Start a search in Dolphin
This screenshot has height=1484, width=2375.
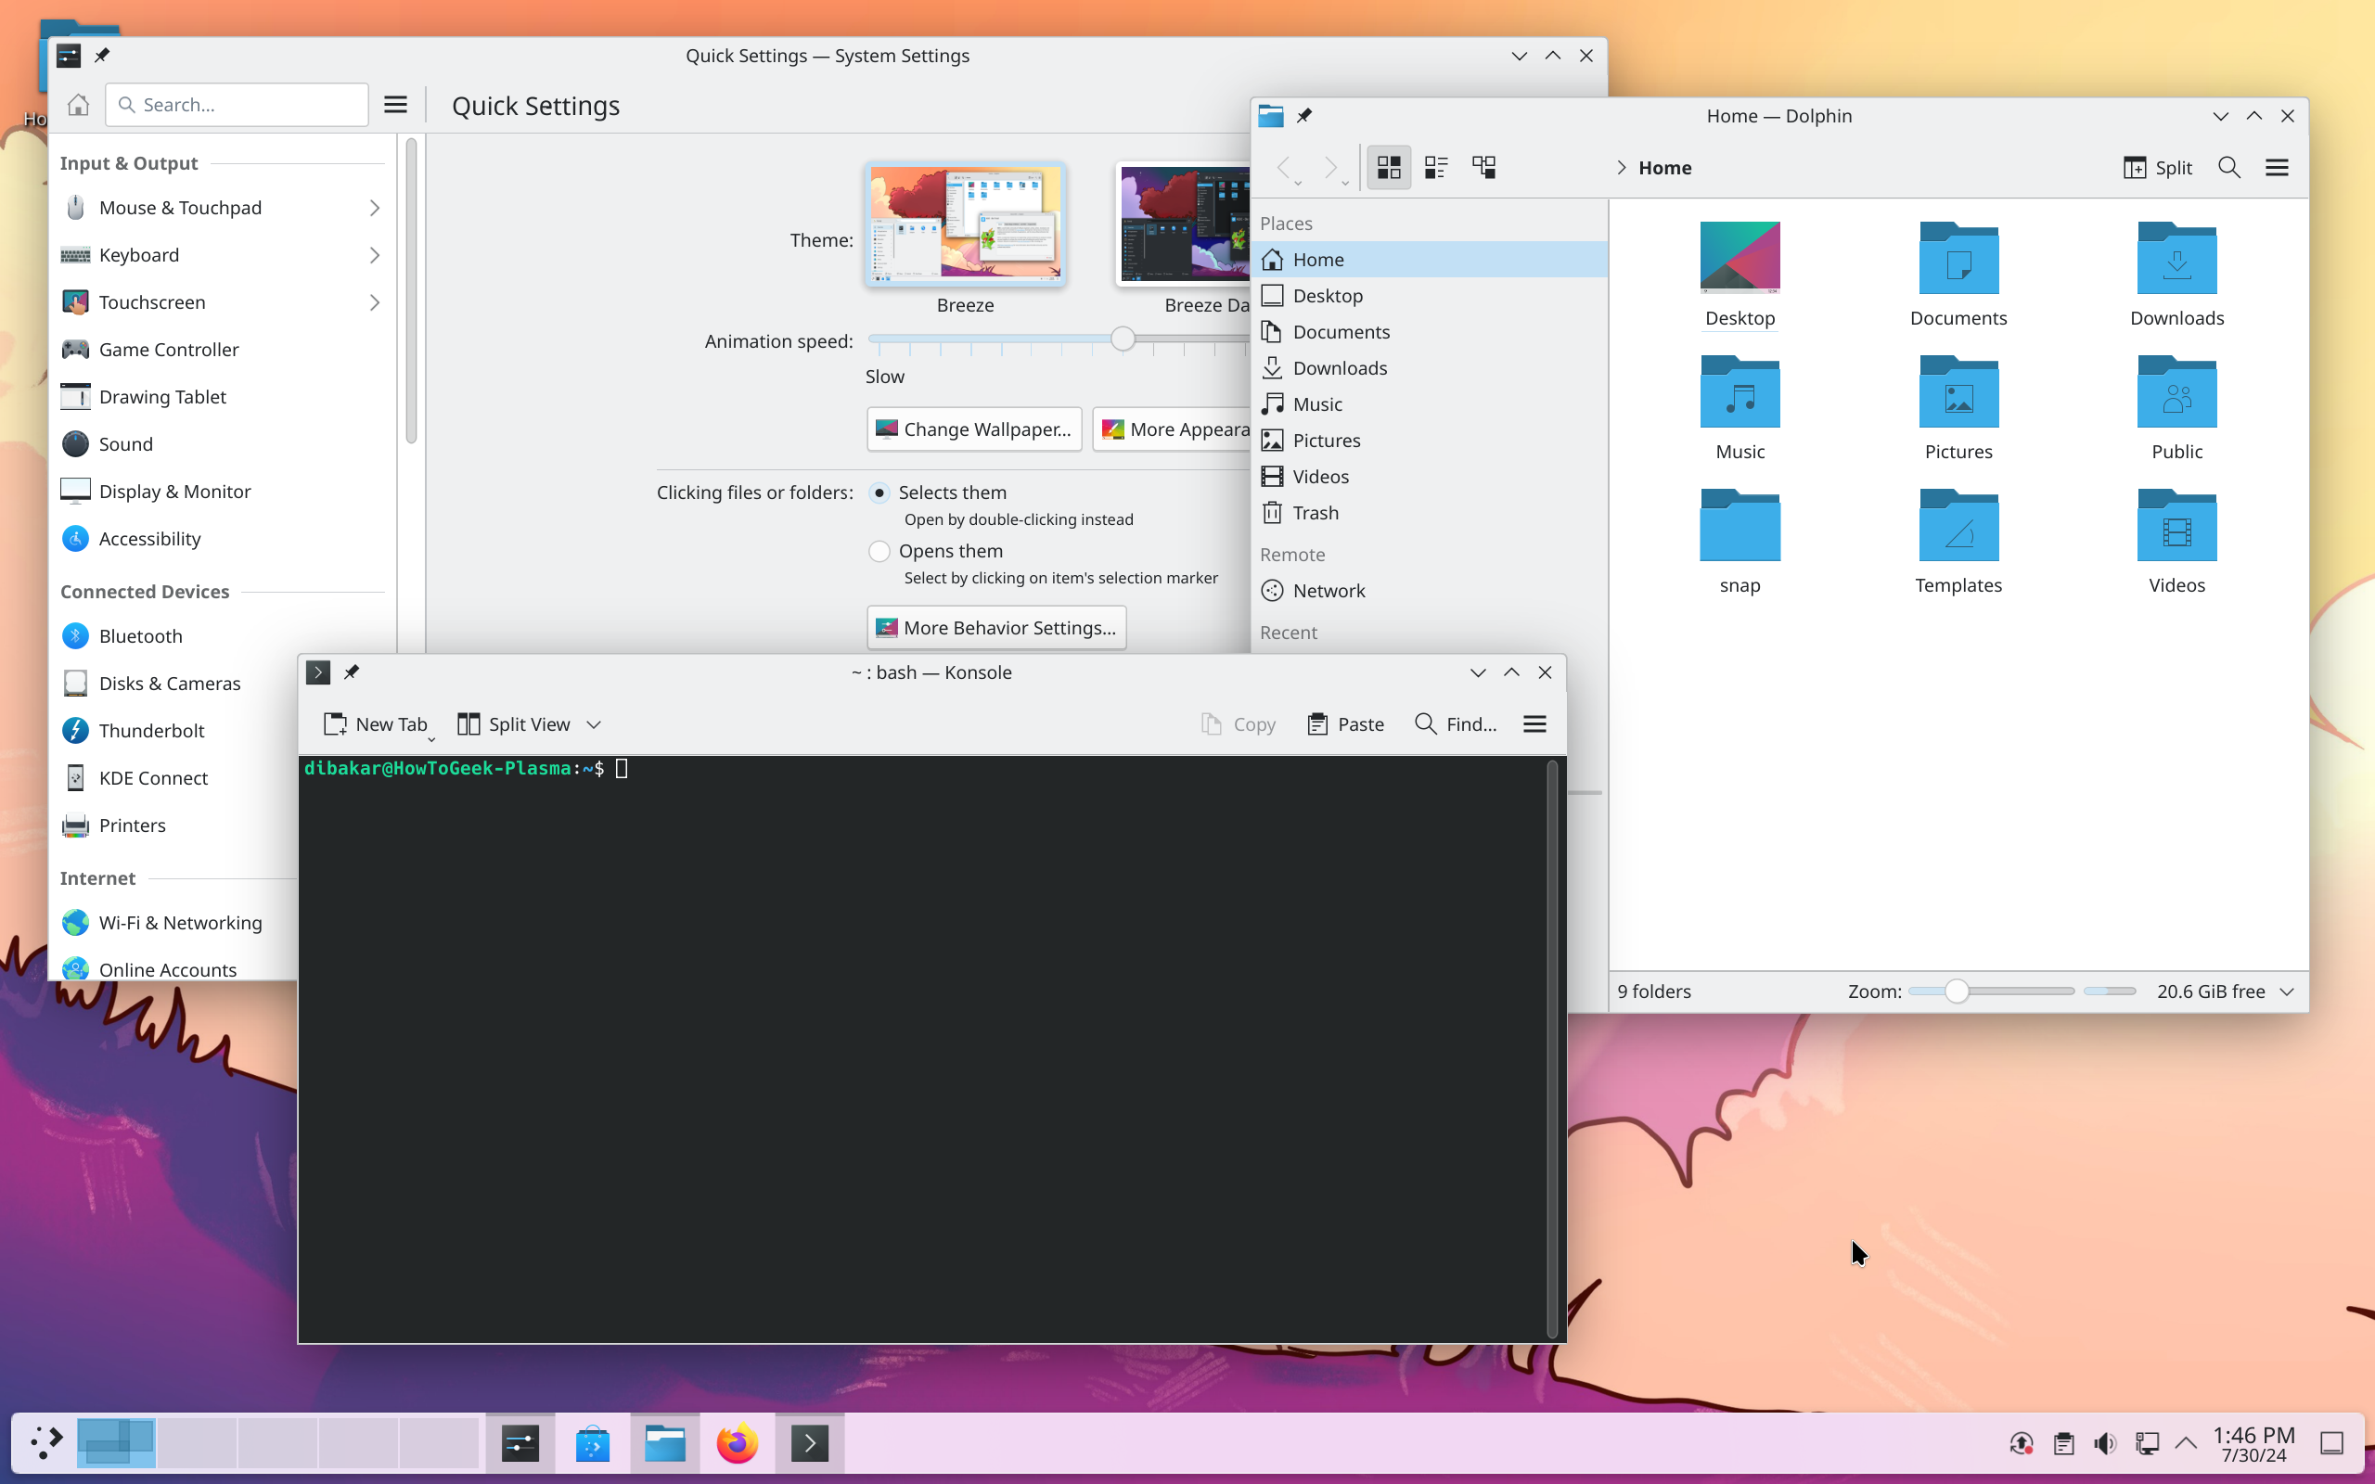(2228, 167)
